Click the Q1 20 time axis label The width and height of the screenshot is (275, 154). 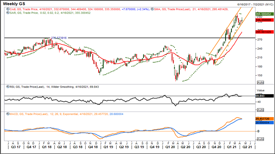point(170,147)
